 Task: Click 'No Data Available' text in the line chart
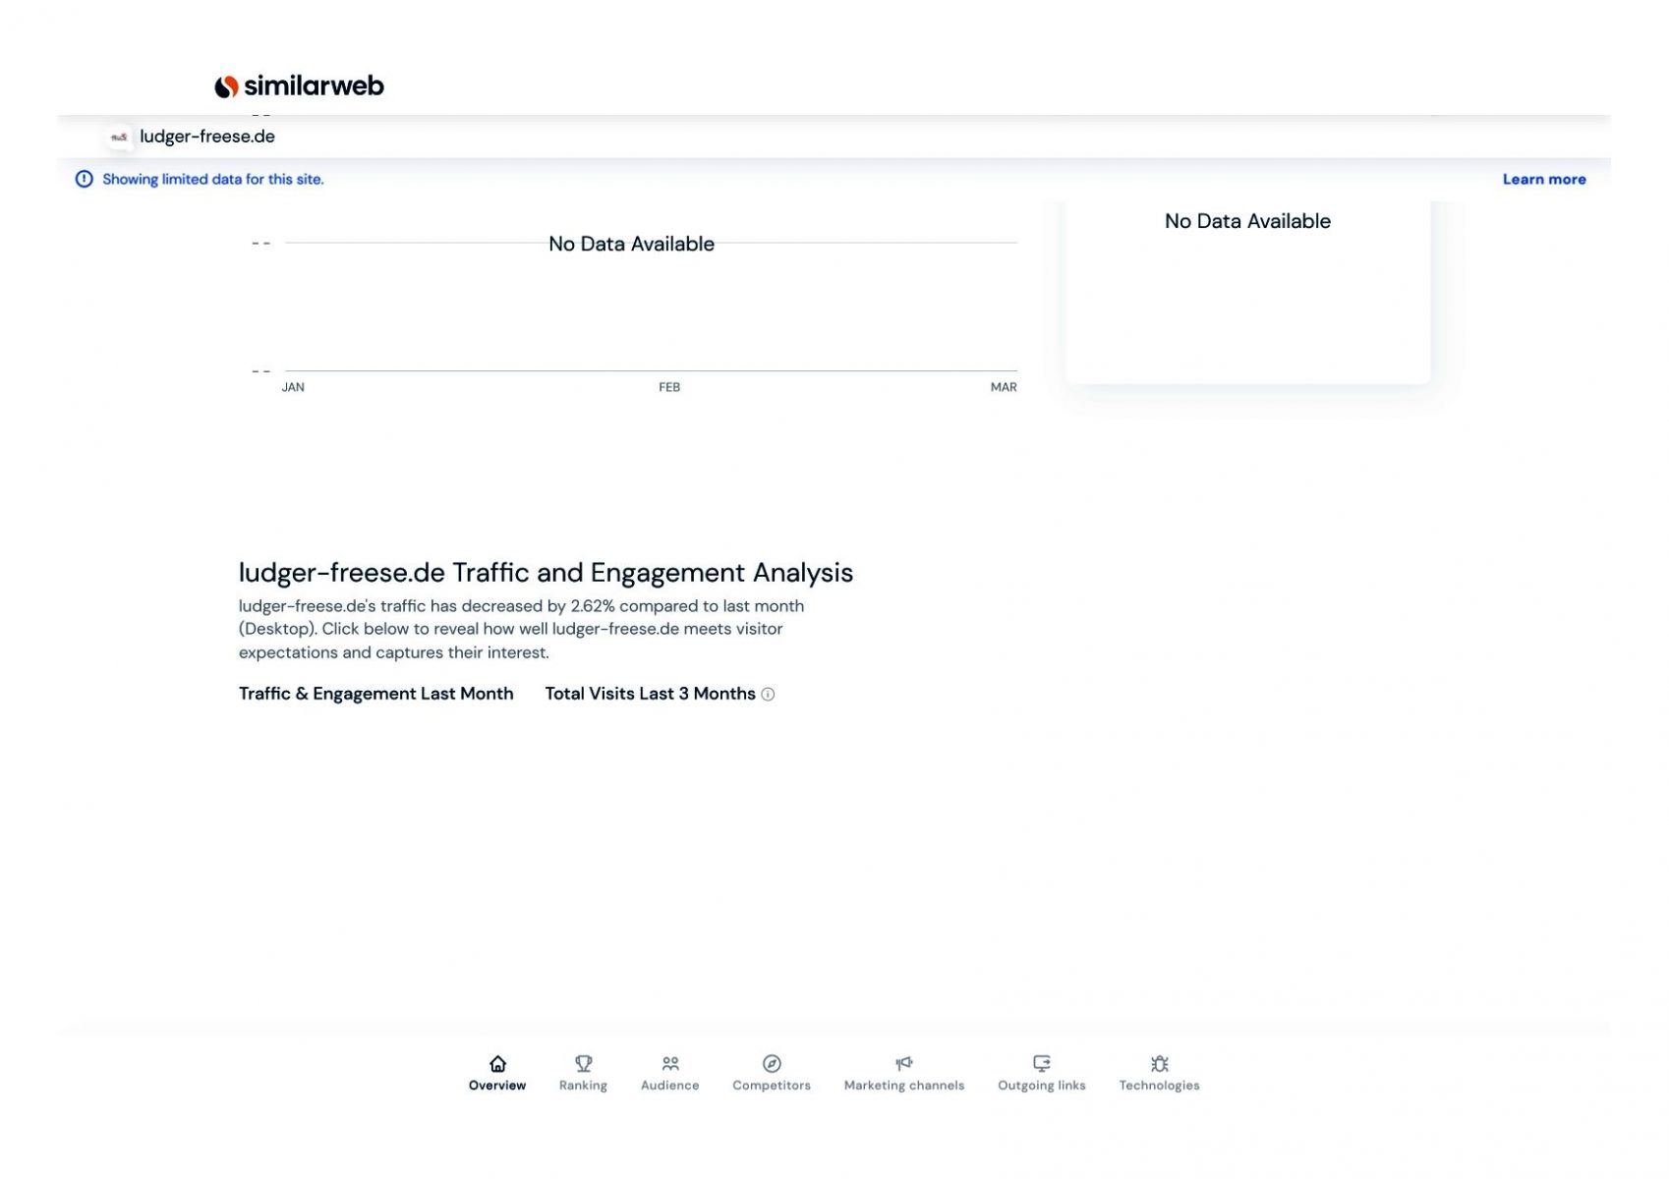[x=631, y=244]
